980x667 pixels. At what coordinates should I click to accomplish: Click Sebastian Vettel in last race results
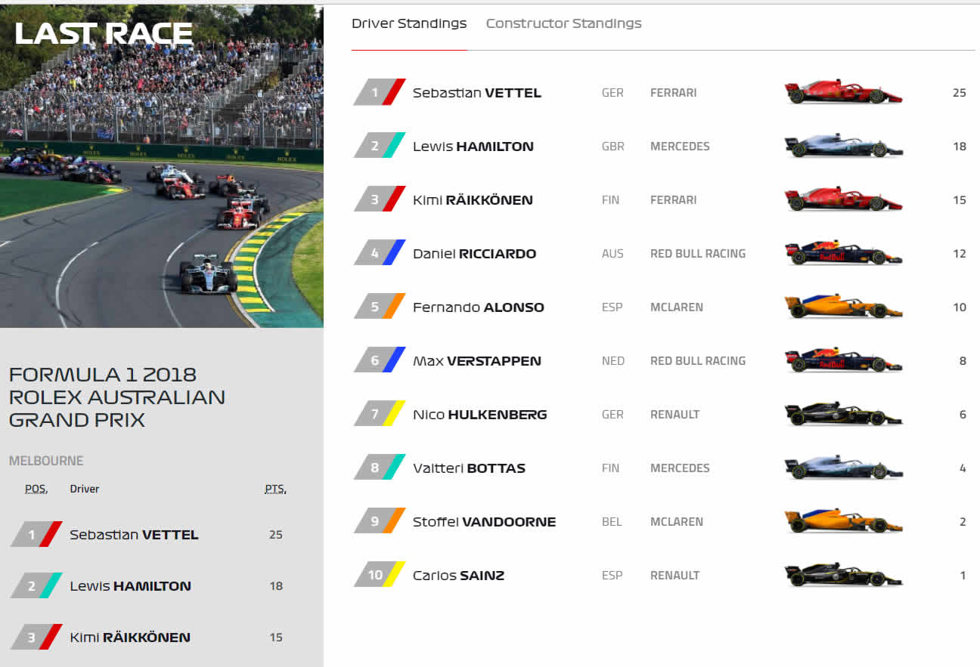pos(134,535)
